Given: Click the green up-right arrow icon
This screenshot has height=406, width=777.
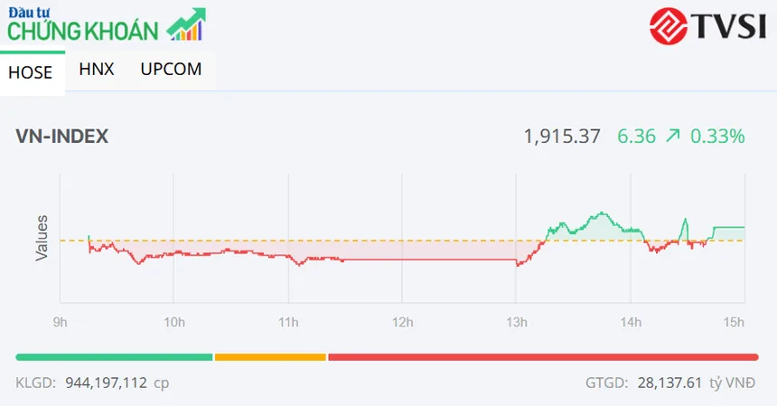Looking at the screenshot, I should (x=673, y=136).
